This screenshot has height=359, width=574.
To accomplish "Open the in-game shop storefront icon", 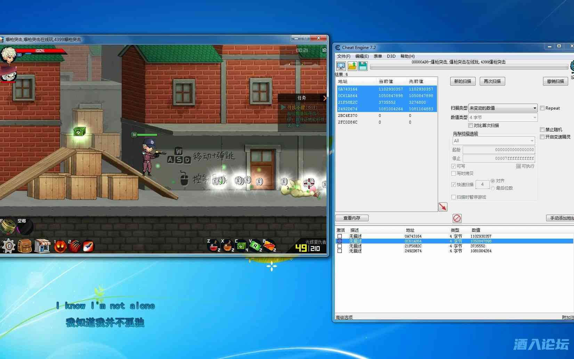I will [x=42, y=246].
